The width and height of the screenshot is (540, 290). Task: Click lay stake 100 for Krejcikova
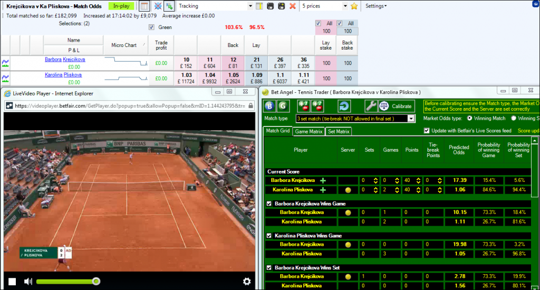click(326, 63)
